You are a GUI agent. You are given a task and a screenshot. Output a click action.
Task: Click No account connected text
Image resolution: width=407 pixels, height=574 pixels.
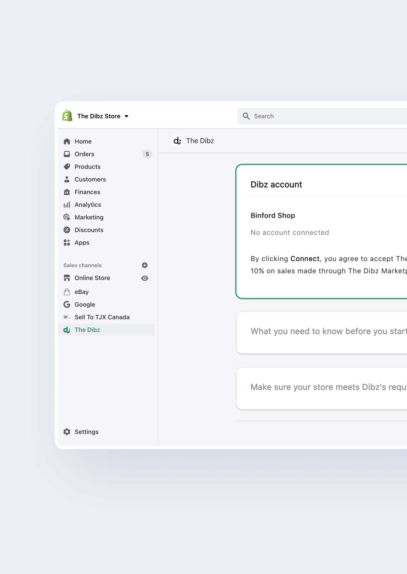[x=290, y=233]
